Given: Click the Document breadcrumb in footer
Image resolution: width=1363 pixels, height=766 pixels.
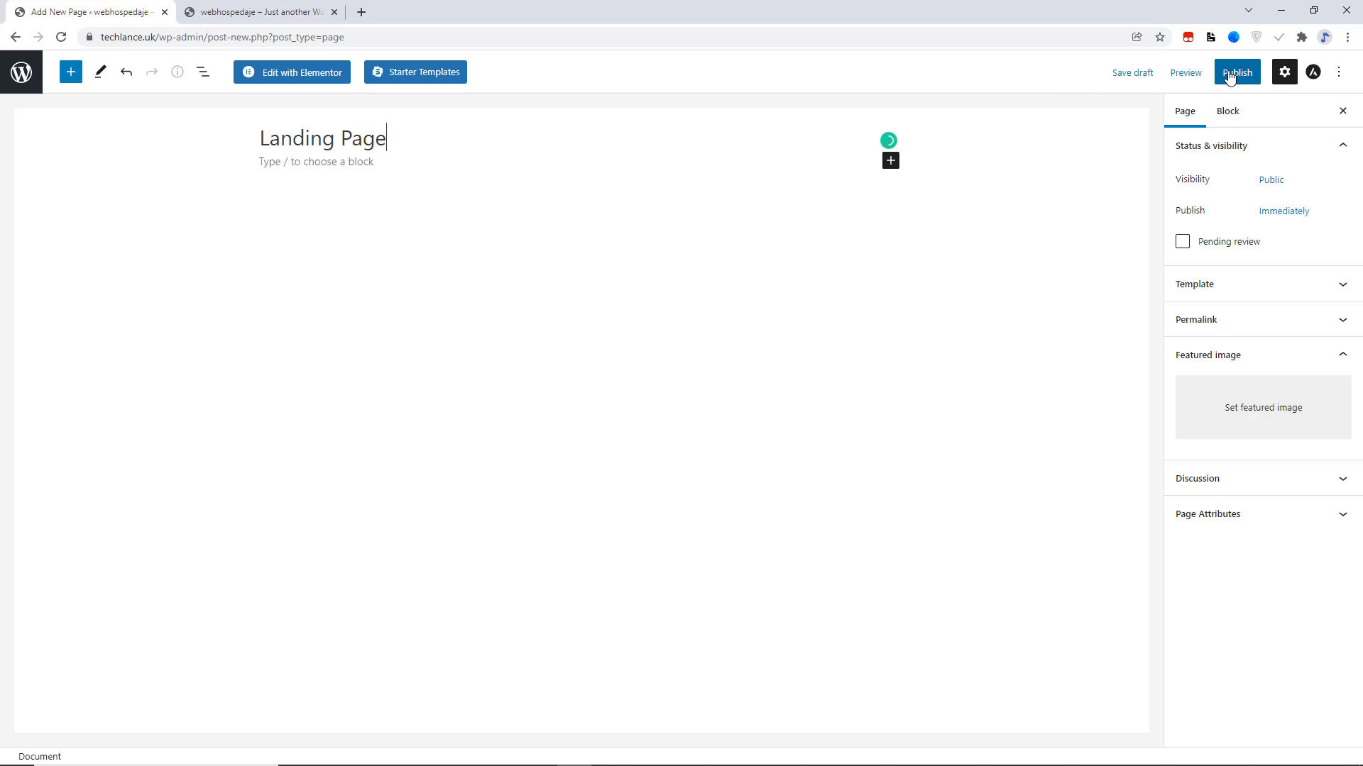Looking at the screenshot, I should [40, 756].
